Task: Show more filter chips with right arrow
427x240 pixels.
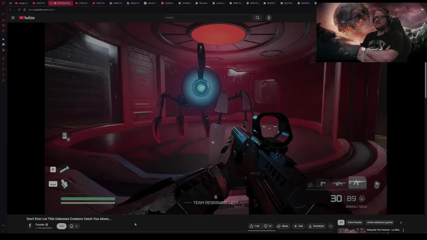Action: click(x=401, y=223)
